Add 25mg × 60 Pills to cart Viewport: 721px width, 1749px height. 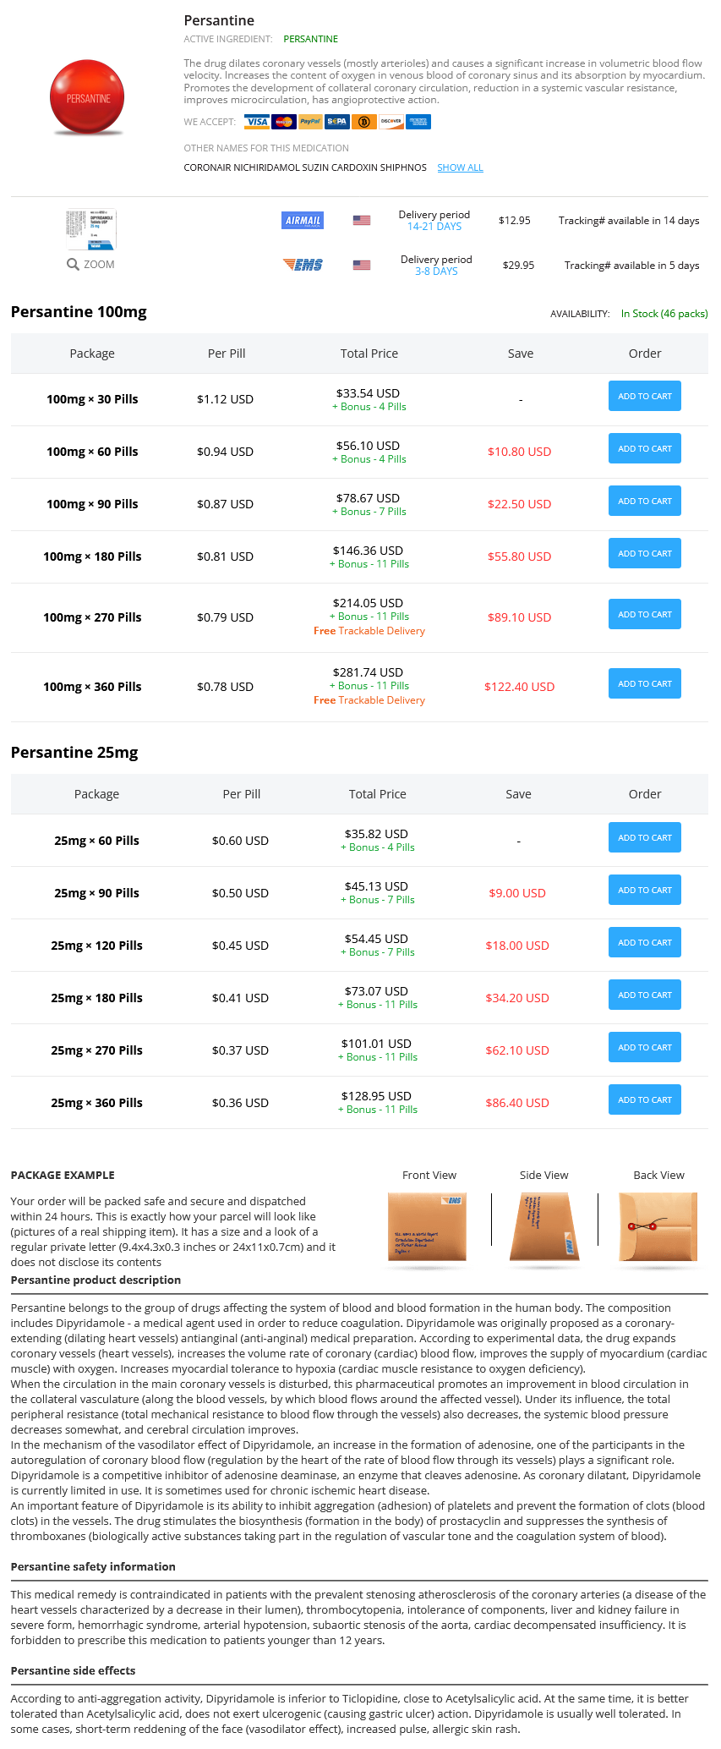pos(645,837)
